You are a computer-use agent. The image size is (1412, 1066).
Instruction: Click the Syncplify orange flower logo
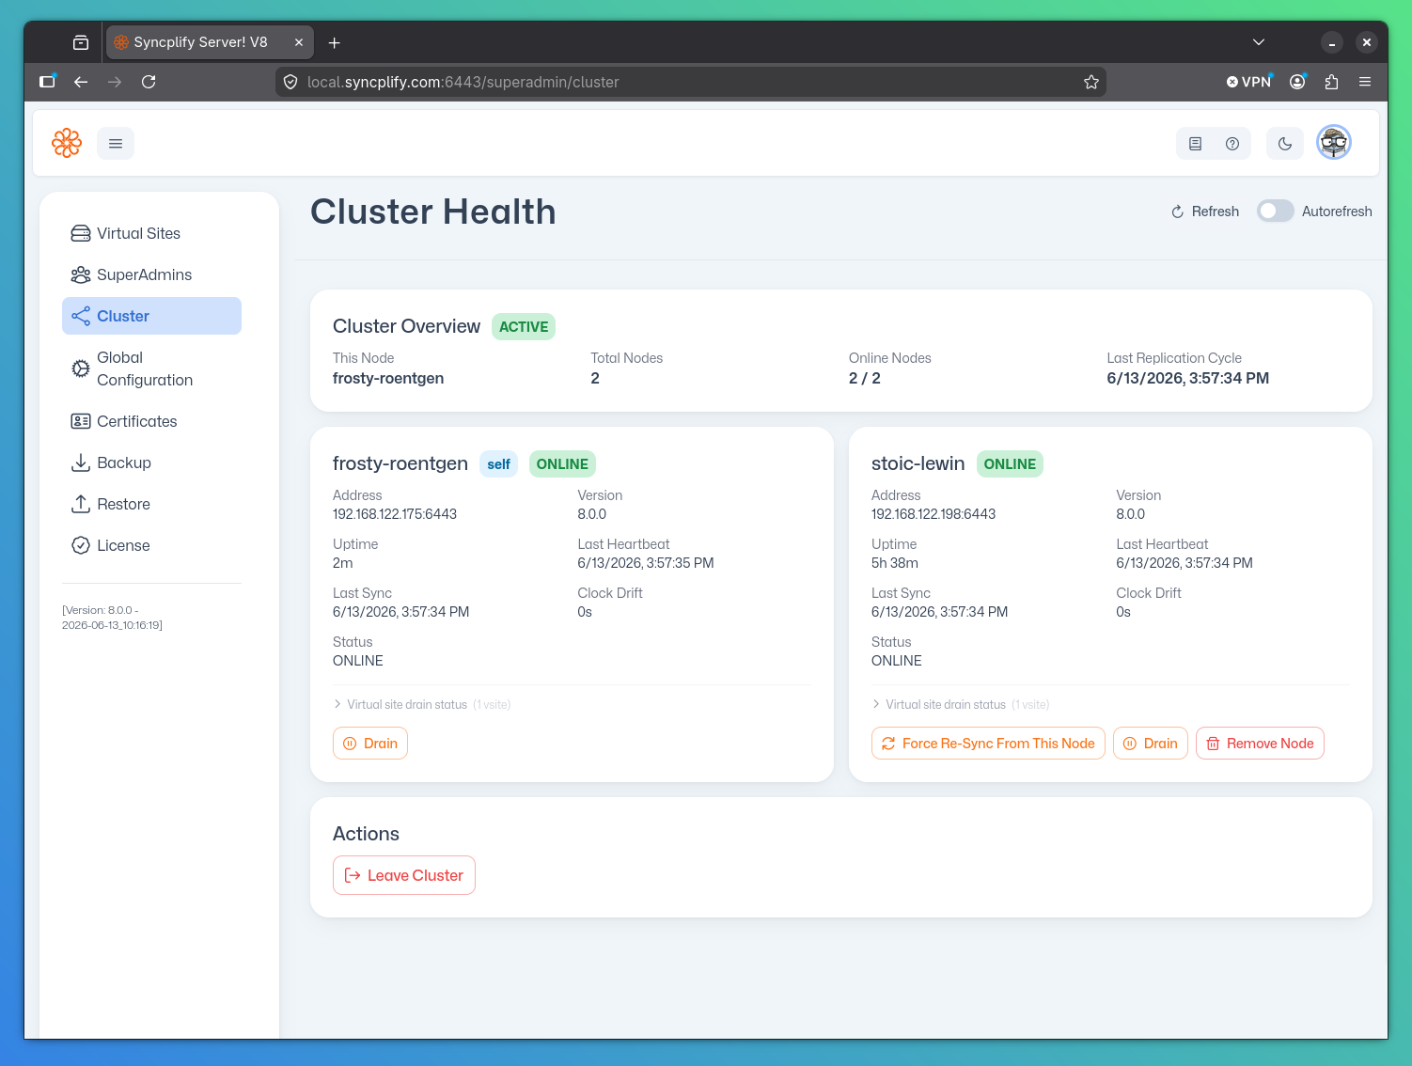tap(67, 143)
